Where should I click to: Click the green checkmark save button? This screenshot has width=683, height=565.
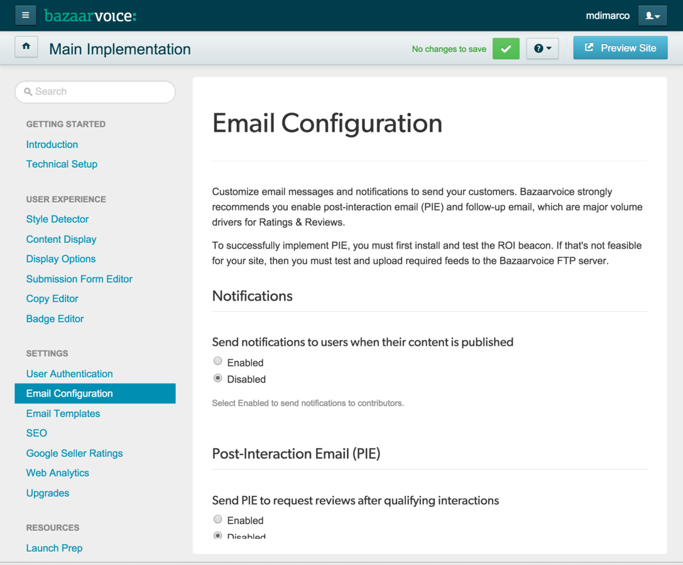click(x=506, y=48)
